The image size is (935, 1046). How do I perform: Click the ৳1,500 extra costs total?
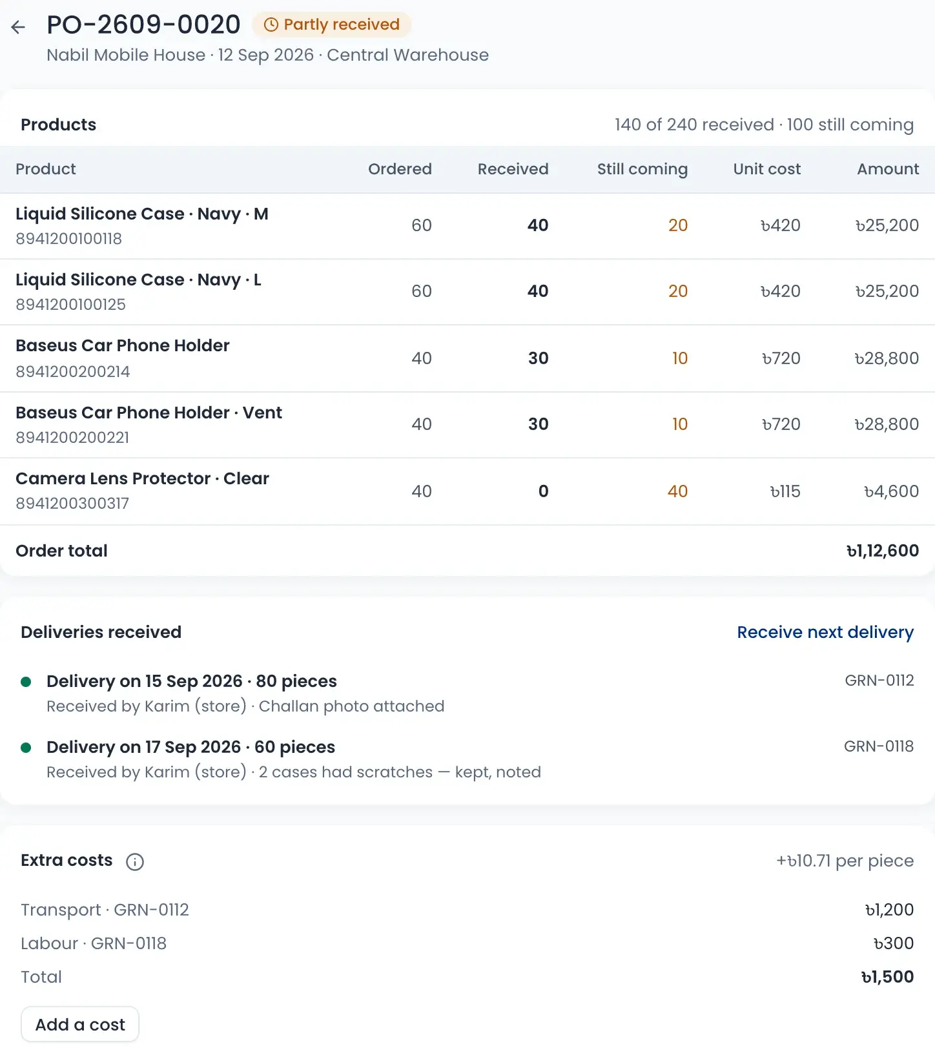(887, 977)
